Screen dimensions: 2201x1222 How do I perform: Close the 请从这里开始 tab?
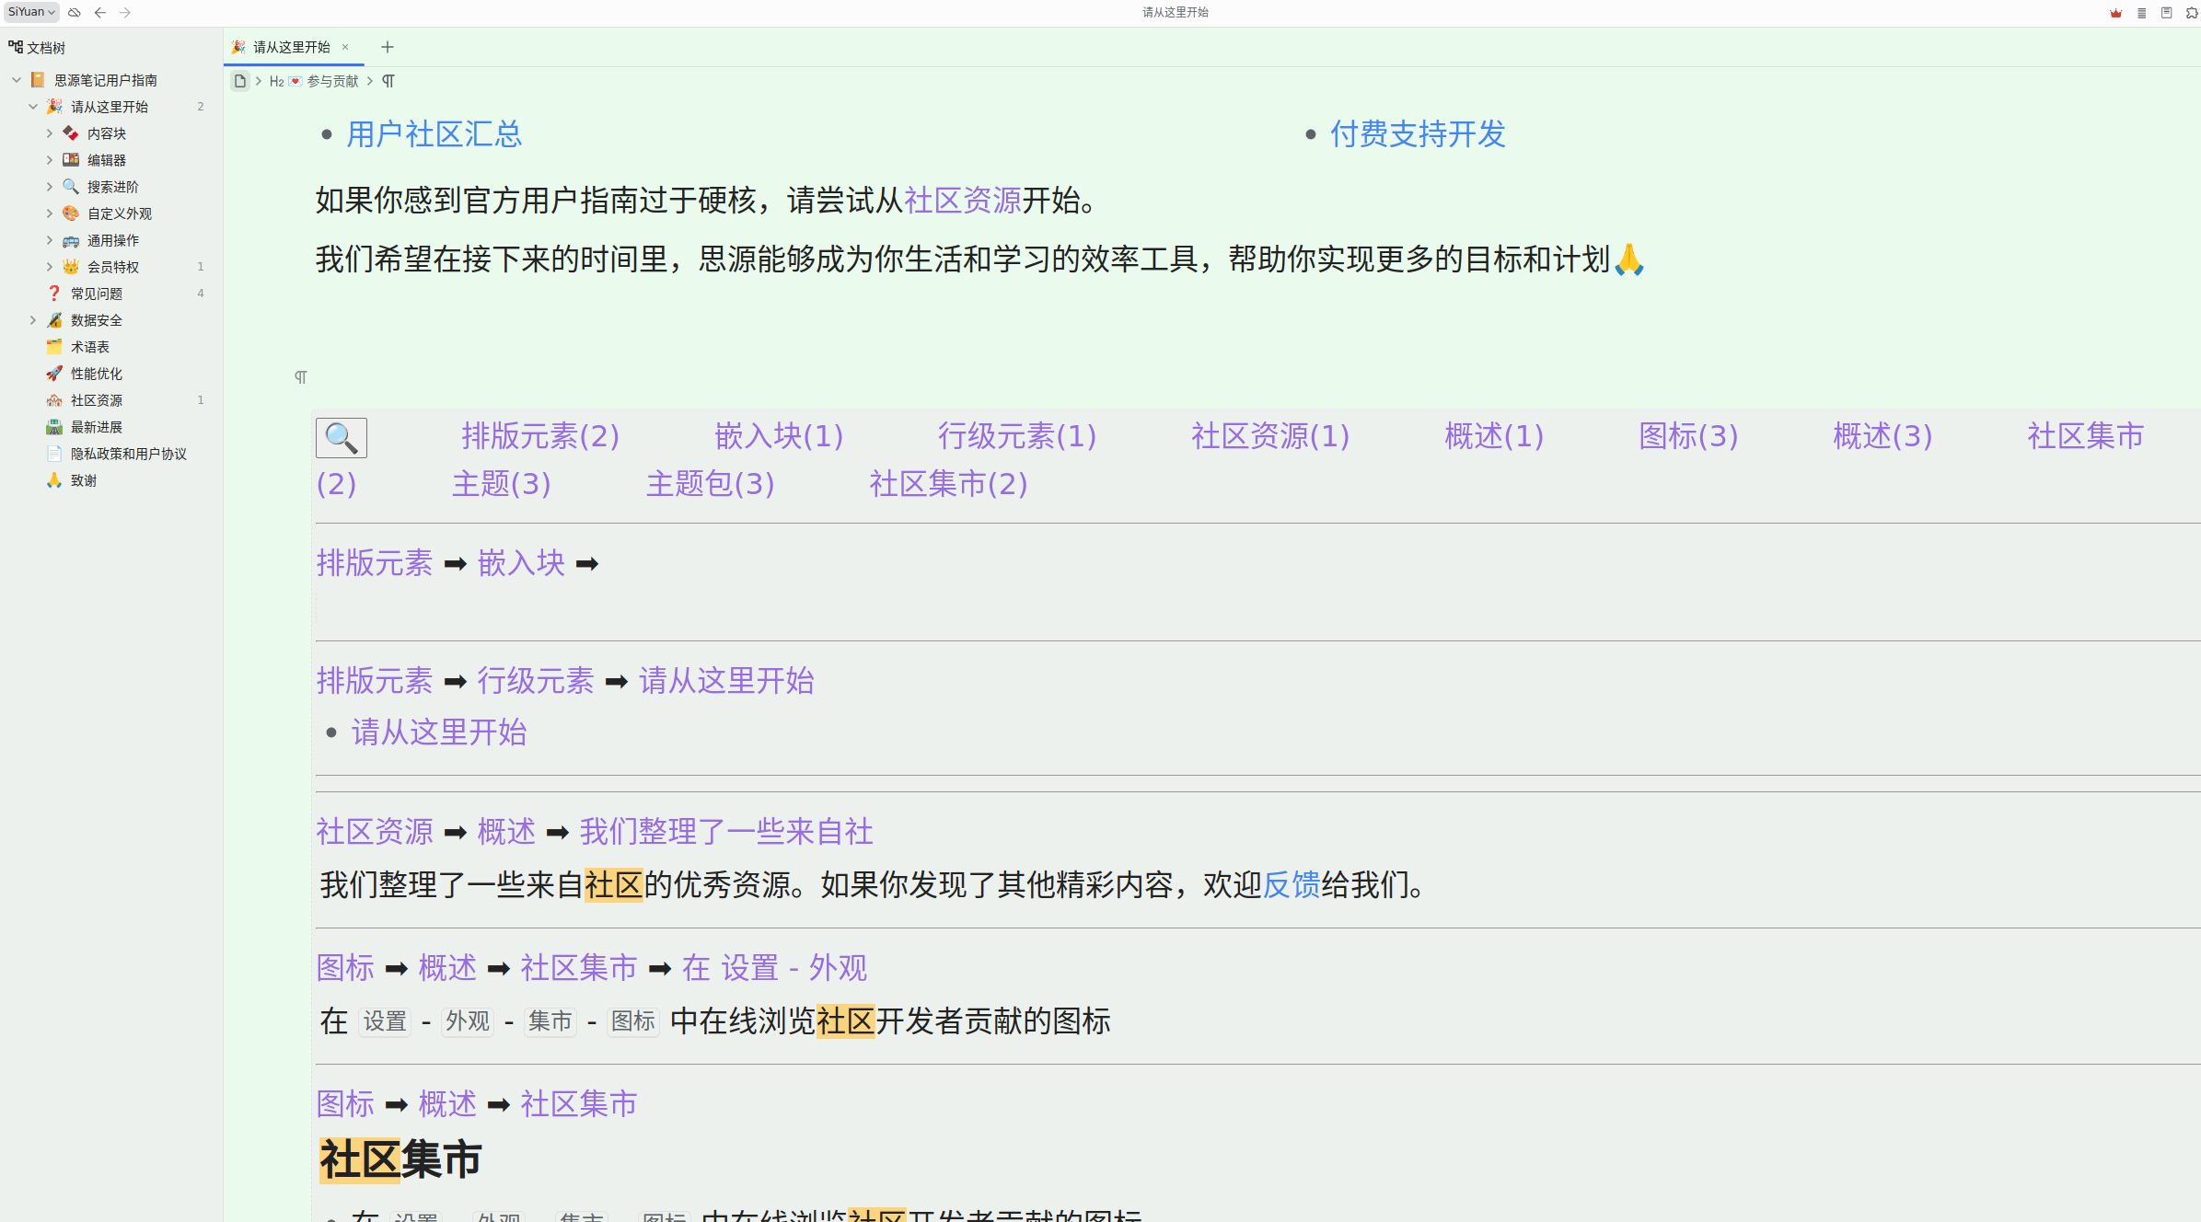pos(345,47)
